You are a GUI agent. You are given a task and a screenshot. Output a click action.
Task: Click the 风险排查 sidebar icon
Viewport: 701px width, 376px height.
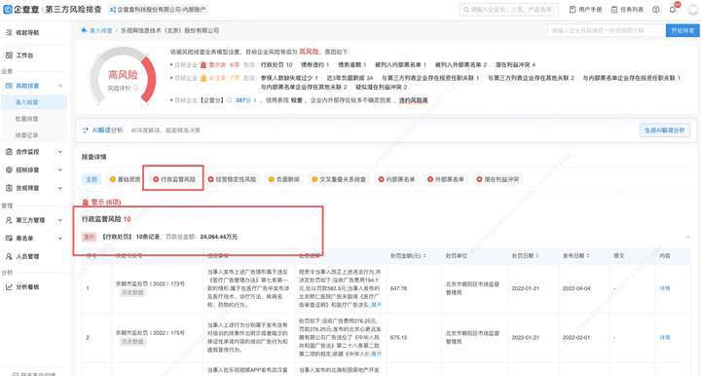[x=9, y=86]
